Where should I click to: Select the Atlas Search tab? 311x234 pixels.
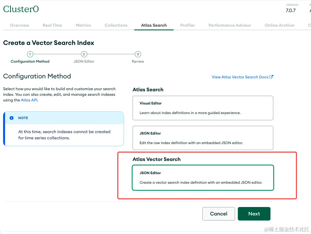point(154,25)
